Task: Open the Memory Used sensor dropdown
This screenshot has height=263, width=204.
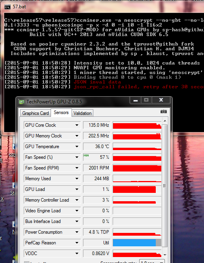Action: point(77,179)
